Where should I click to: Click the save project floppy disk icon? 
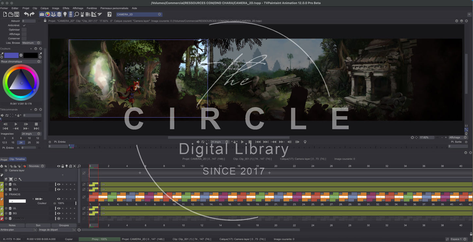(17, 14)
